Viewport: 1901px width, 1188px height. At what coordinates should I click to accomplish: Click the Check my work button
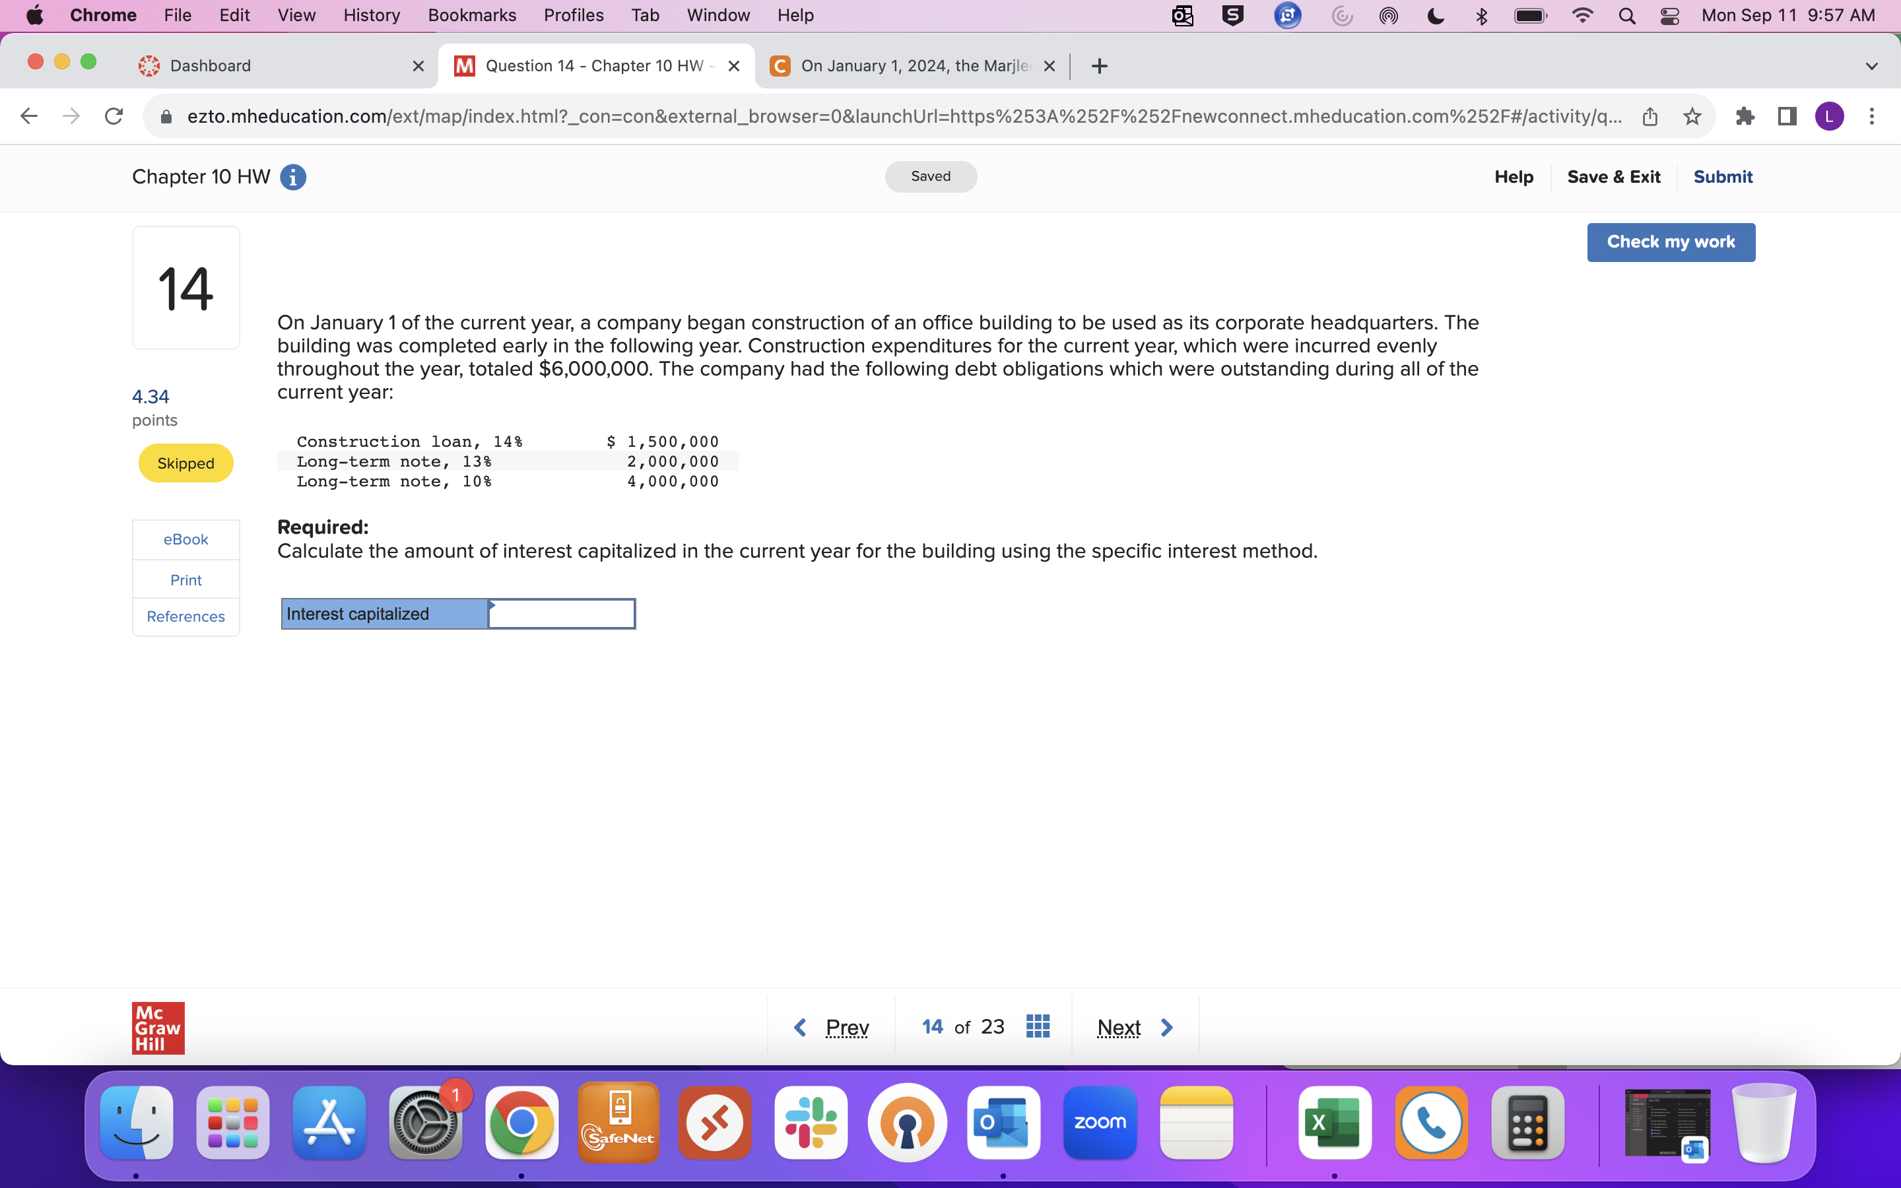1670,242
